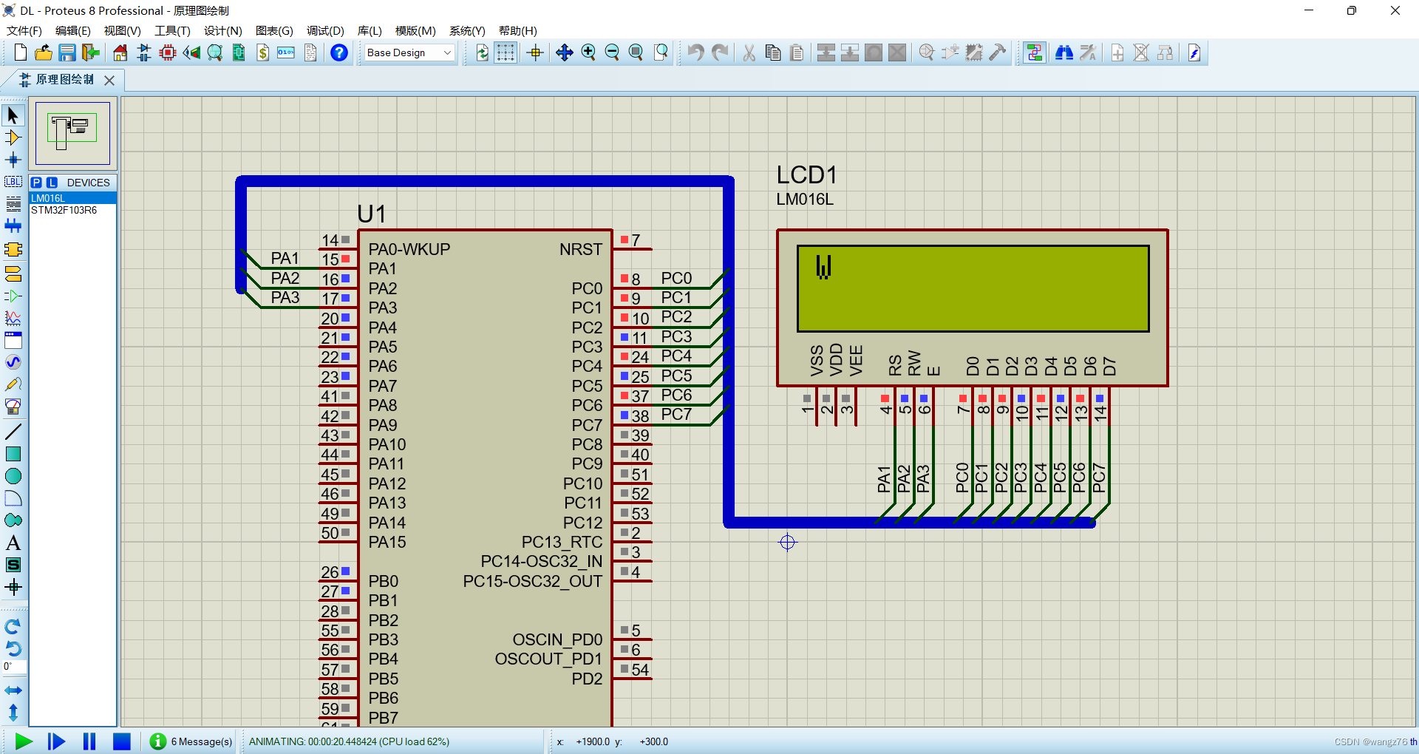Click the schematic overview thumbnail
Viewport: 1419px width, 754px height.
(x=72, y=133)
